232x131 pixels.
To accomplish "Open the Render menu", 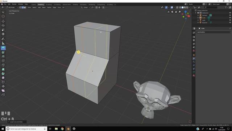I will (x=14, y=4).
